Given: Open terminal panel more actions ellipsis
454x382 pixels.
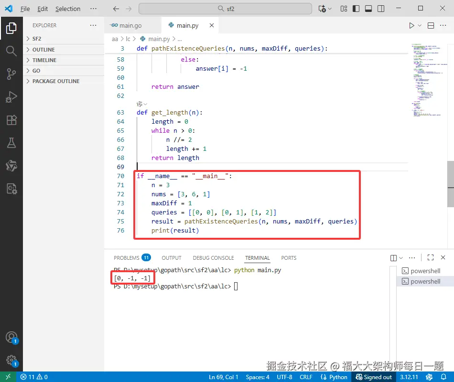Looking at the screenshot, I should click(x=412, y=257).
